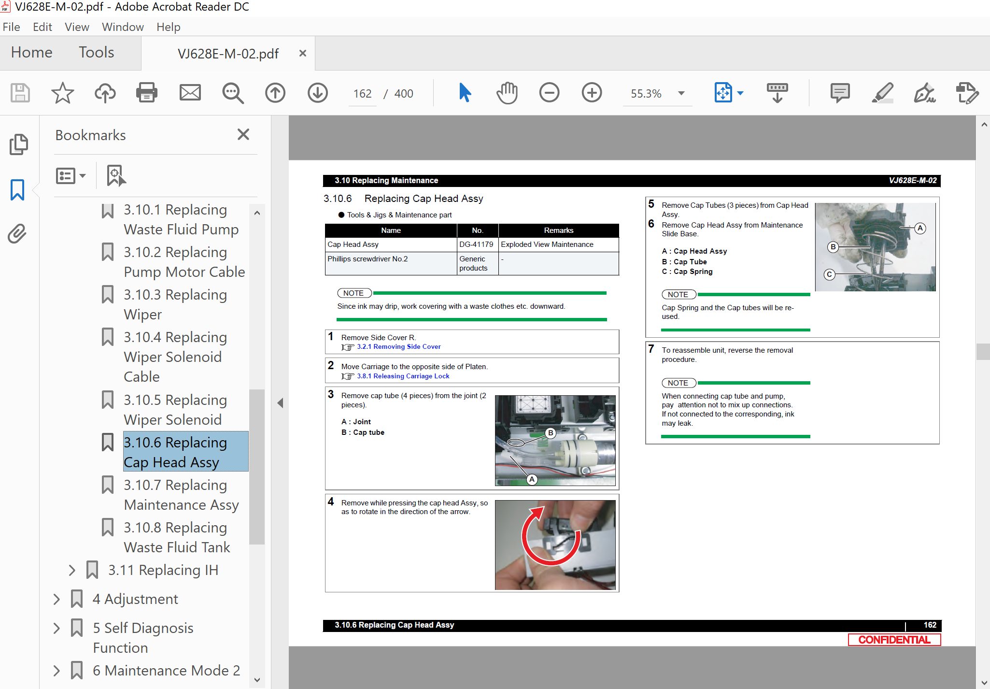Open 3.10.5 Replacing Wiper Solenoid bookmark
Viewport: 990px width, 689px height.
(x=175, y=410)
